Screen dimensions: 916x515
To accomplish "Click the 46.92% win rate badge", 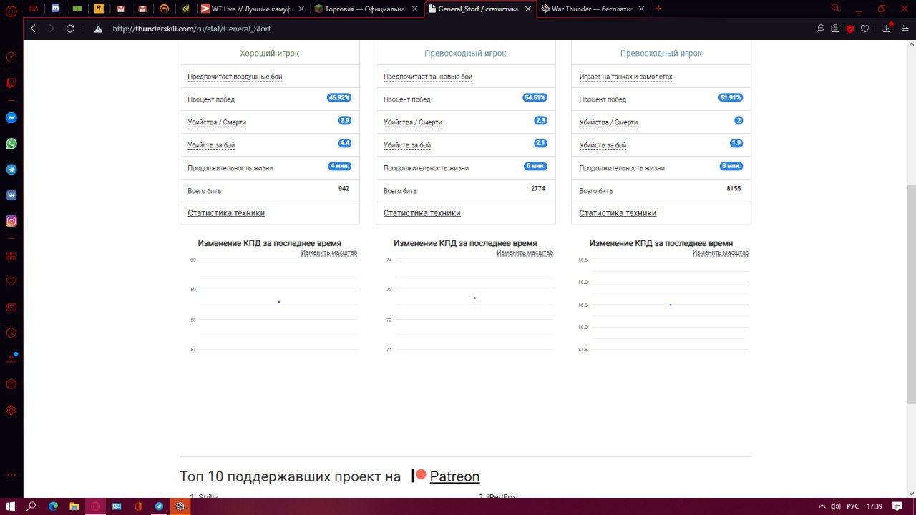I will point(339,97).
